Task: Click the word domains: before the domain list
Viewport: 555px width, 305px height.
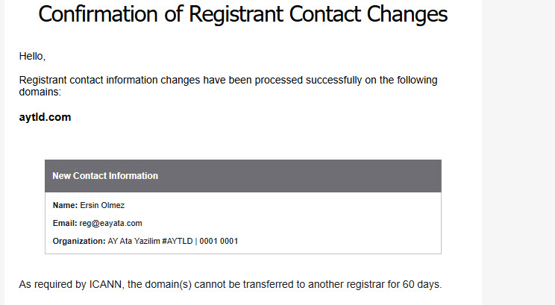Action: (x=40, y=92)
